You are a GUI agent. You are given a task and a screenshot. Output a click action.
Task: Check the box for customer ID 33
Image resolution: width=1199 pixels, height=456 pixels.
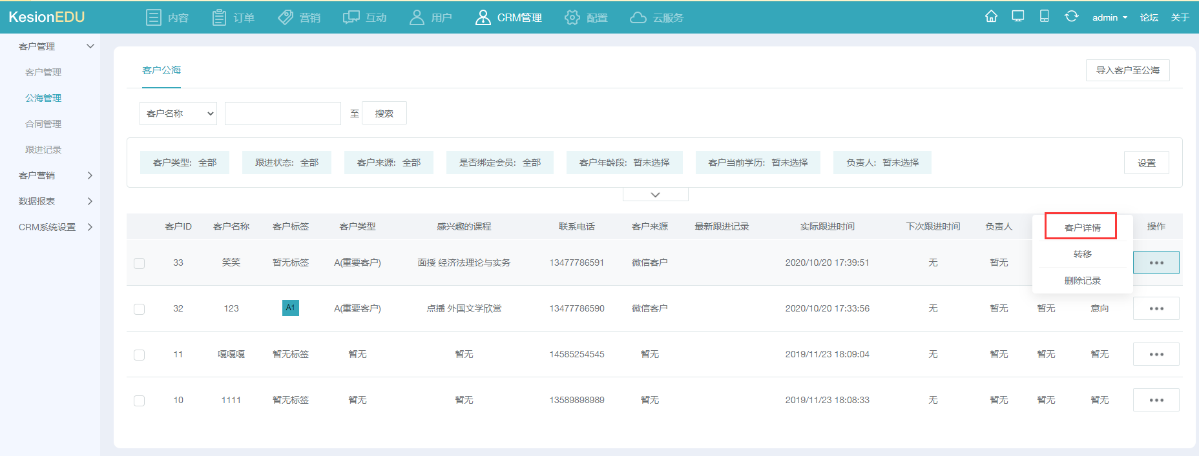pos(139,263)
